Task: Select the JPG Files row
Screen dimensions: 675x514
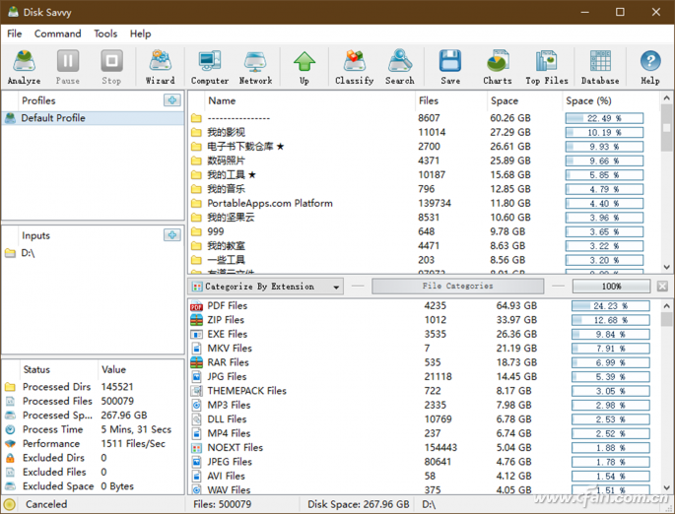Action: [424, 377]
